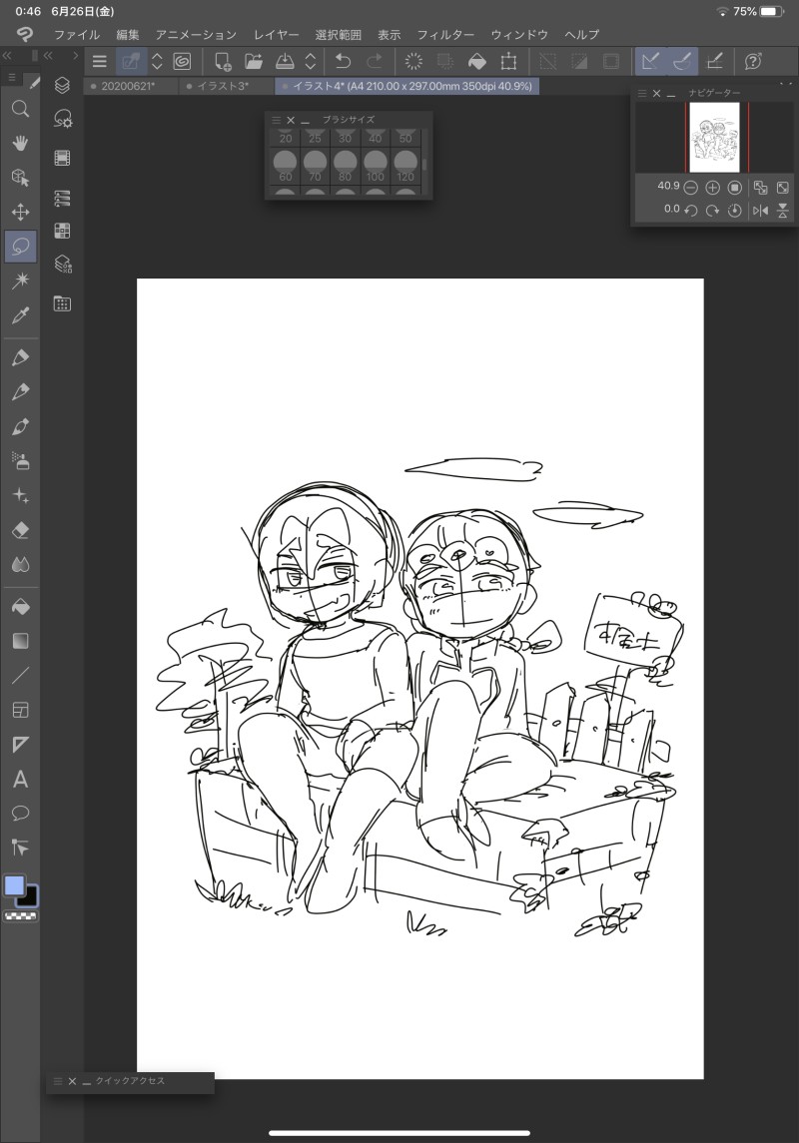Open the アニメーション menu
Viewport: 799px width, 1143px height.
point(196,34)
